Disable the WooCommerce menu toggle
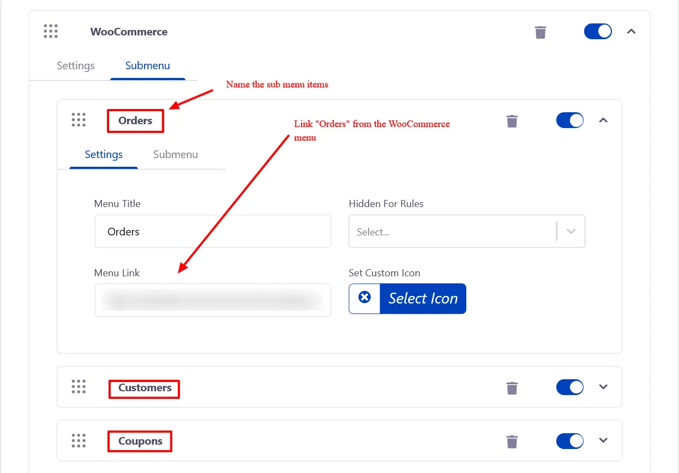Viewport: 679px width, 473px height. pyautogui.click(x=598, y=32)
